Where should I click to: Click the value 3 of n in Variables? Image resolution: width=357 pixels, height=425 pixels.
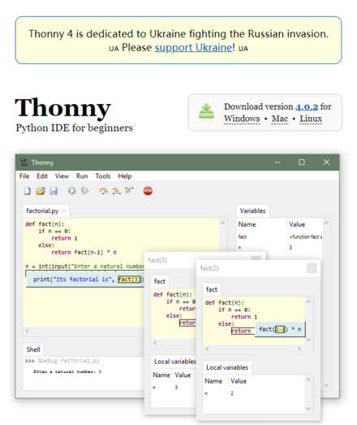290,248
